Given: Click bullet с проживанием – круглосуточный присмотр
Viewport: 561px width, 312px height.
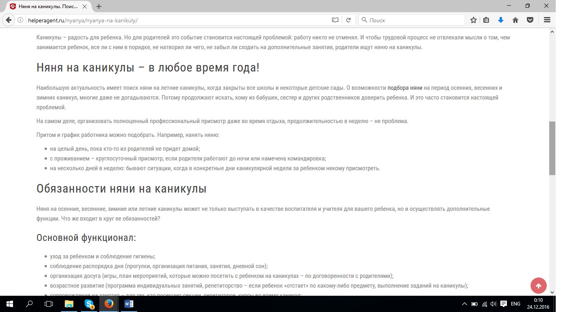Looking at the screenshot, I should [188, 159].
